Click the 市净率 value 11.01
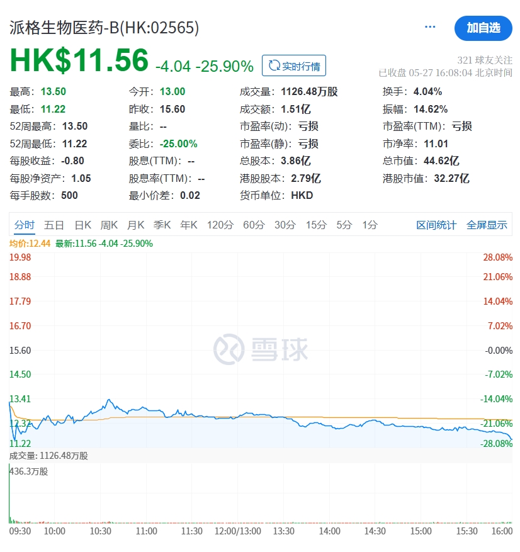This screenshot has height=552, width=520. pyautogui.click(x=436, y=144)
